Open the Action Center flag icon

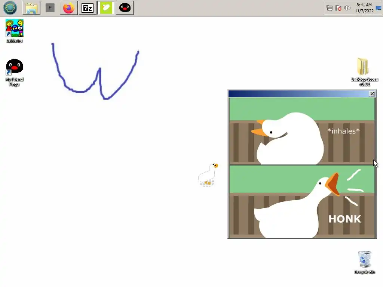tap(338, 8)
